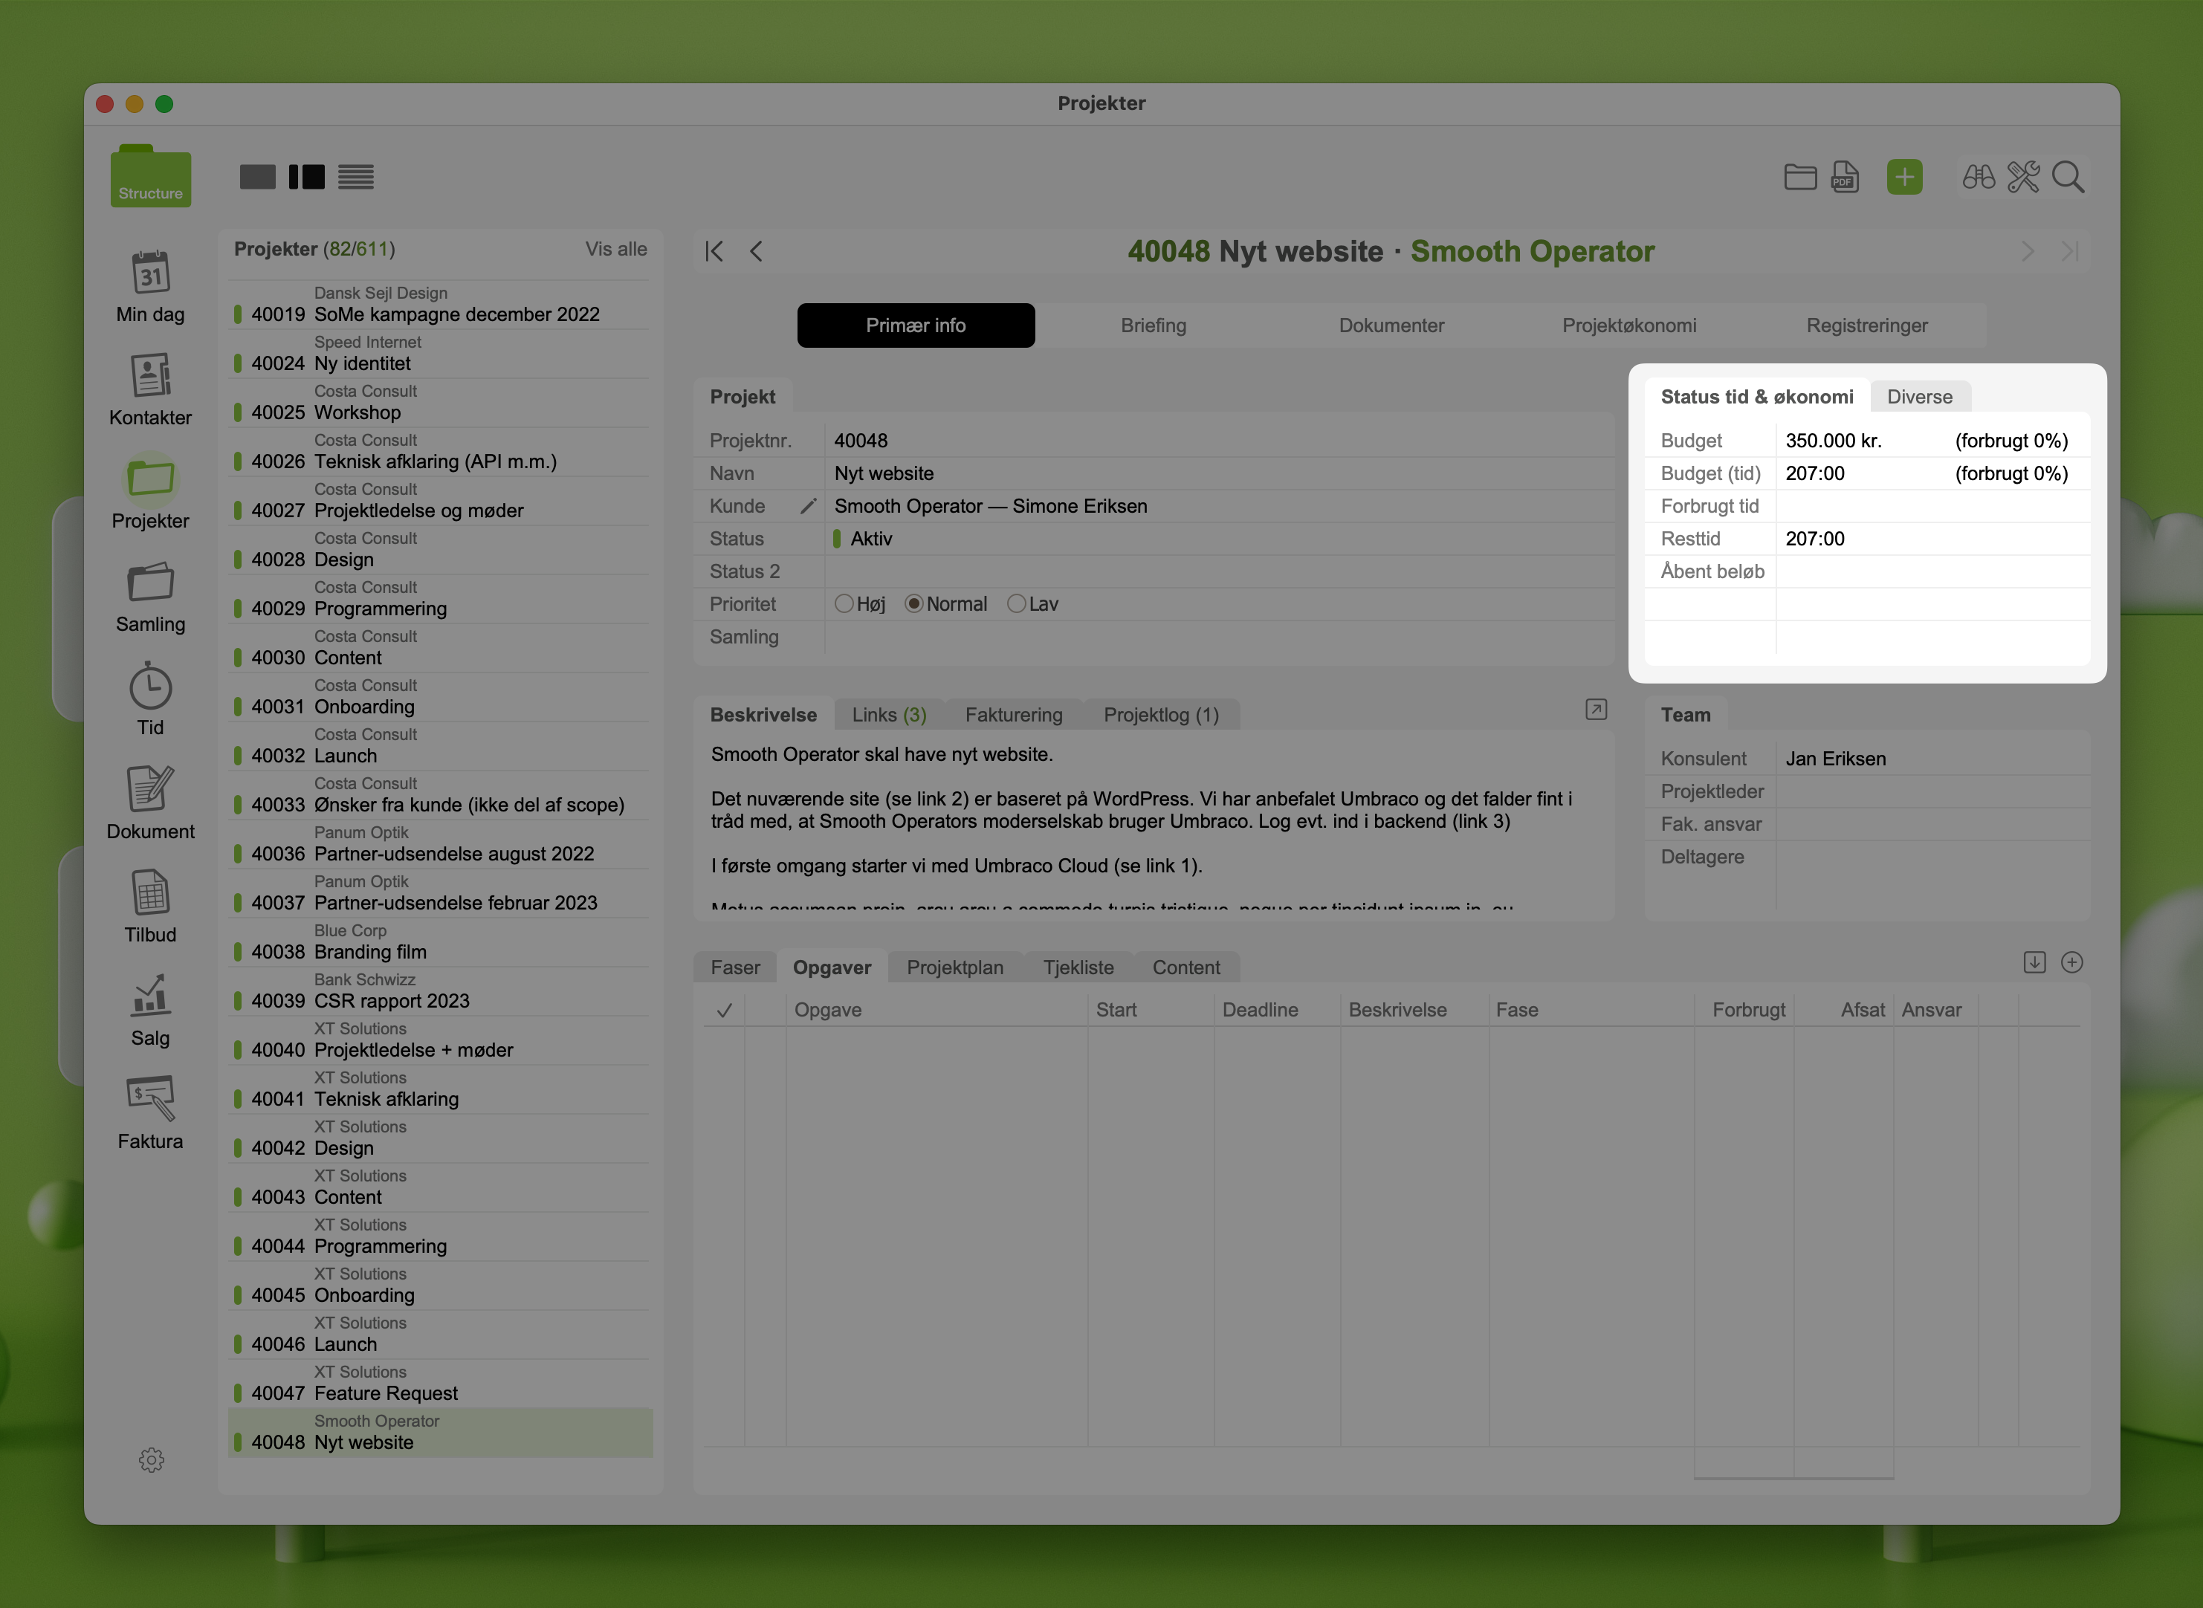Open the Tilbud module in sidebar
This screenshot has height=1608, width=2203.
coord(151,894)
